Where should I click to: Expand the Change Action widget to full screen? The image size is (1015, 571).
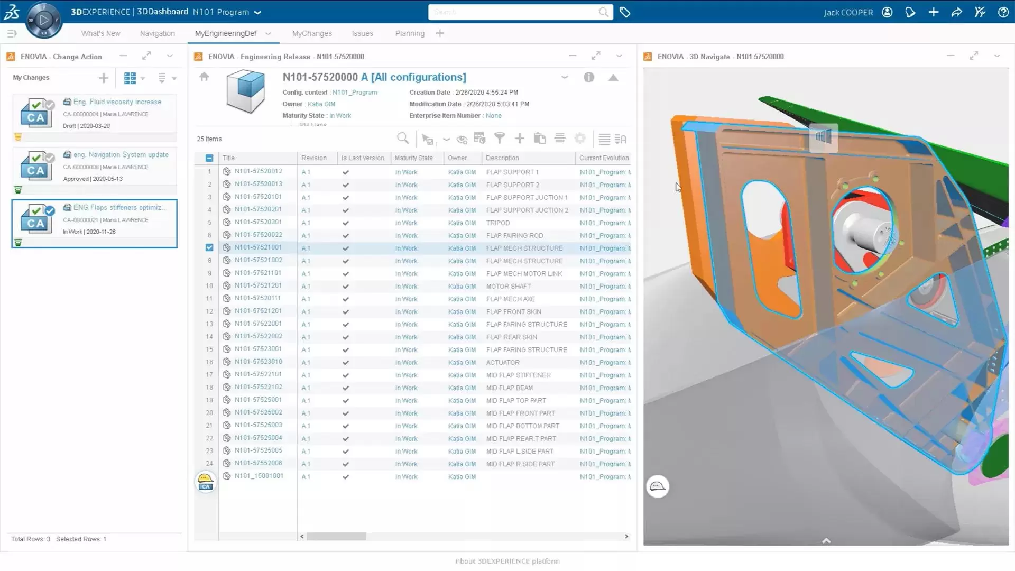click(x=146, y=56)
